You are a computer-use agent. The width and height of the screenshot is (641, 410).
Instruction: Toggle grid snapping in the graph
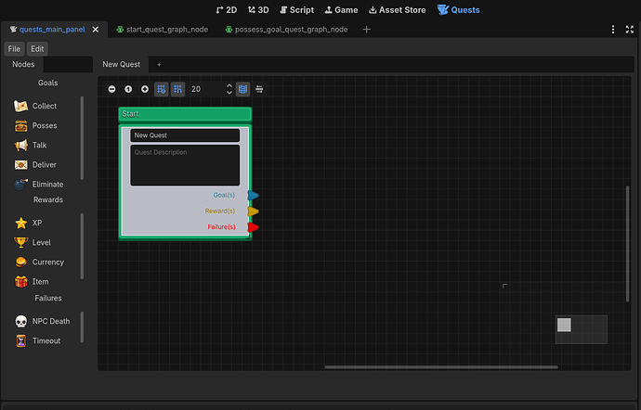point(177,89)
